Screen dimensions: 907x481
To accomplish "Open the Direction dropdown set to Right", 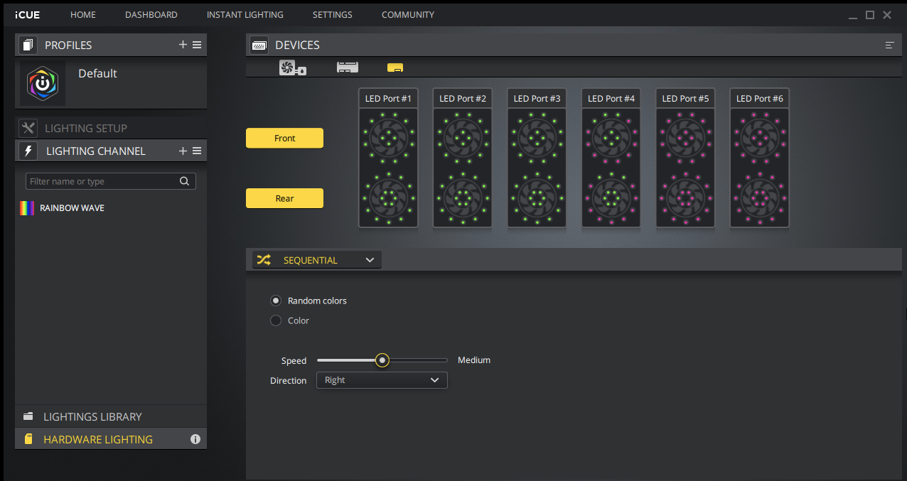I will (x=382, y=380).
